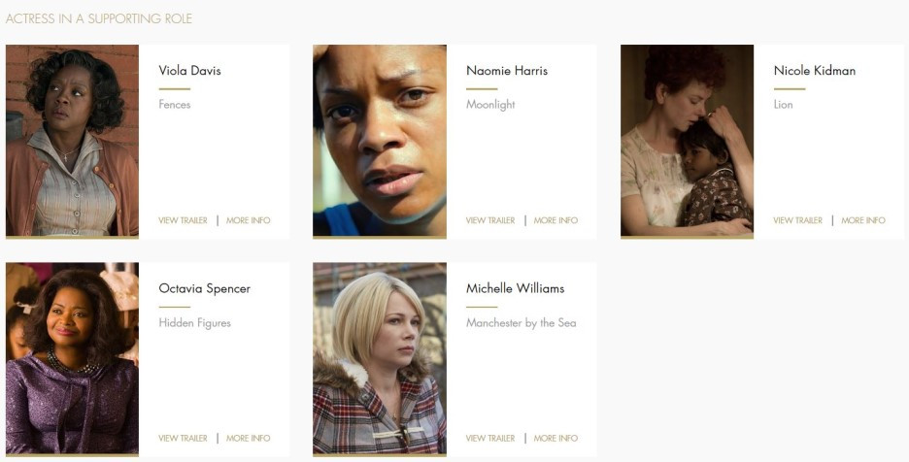This screenshot has width=909, height=462.
Task: Click the Viola Davis name heading
Action: 189,71
